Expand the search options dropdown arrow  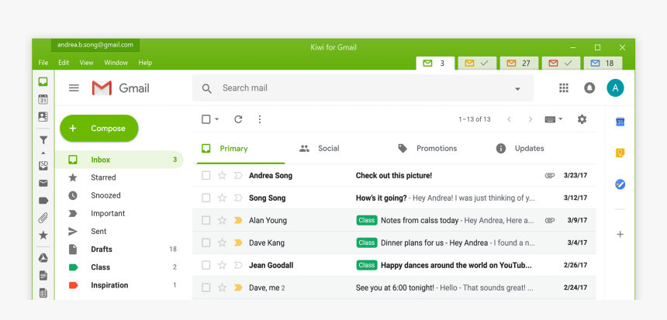tap(517, 89)
